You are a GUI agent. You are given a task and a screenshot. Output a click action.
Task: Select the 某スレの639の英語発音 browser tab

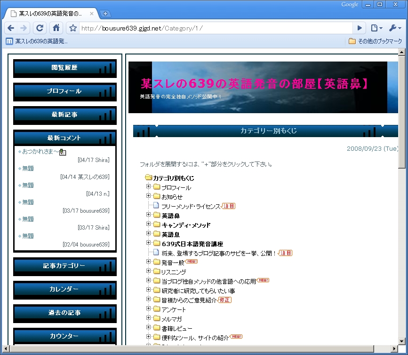(51, 14)
